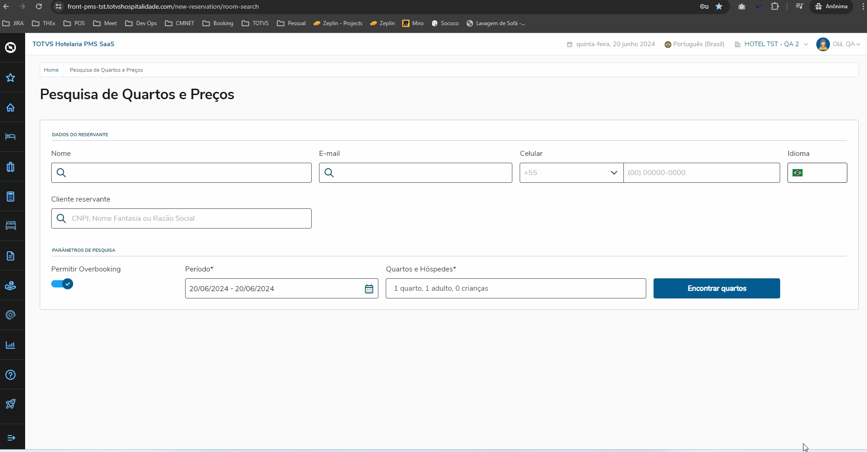Open the calculator icon in the sidebar
Image resolution: width=867 pixels, height=452 pixels.
(x=11, y=197)
